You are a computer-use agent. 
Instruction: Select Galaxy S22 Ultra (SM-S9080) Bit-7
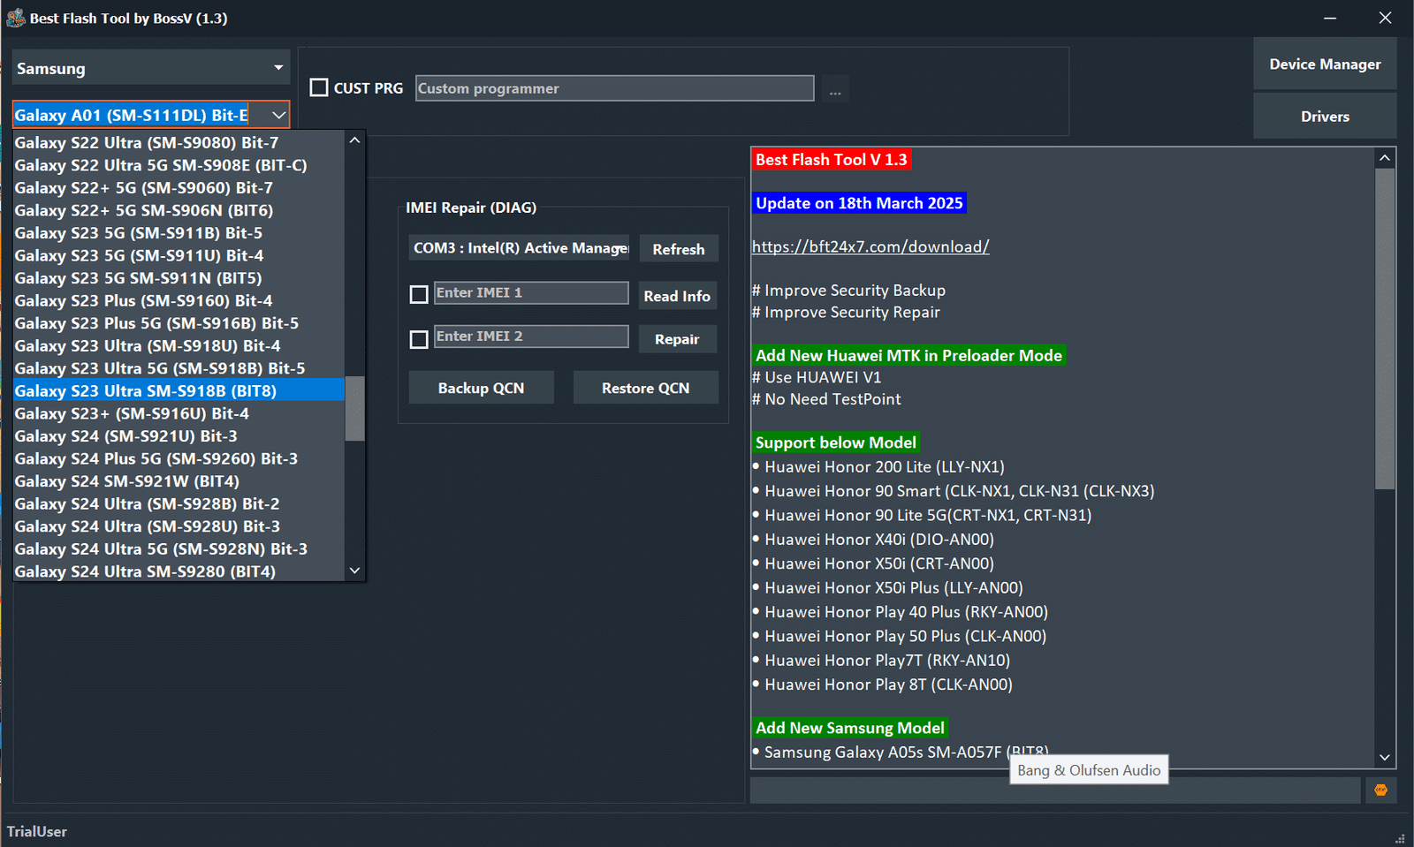179,142
